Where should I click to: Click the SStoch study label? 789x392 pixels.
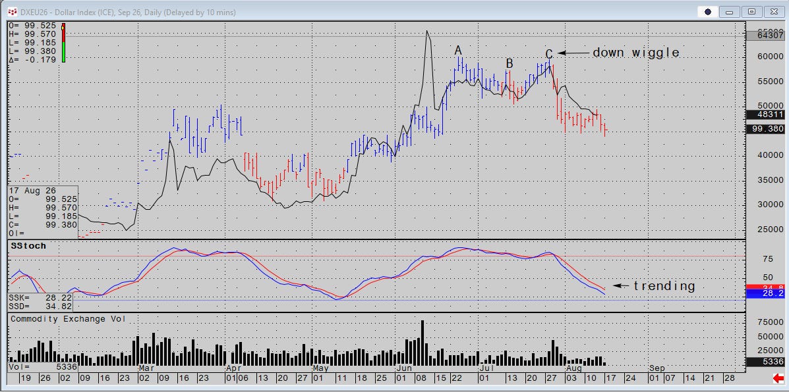click(x=28, y=246)
